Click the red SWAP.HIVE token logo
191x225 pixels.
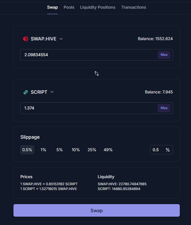[x=26, y=39]
